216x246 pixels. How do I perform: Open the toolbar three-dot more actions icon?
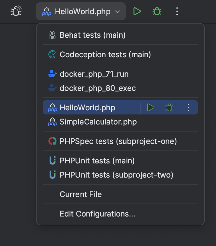[177, 11]
